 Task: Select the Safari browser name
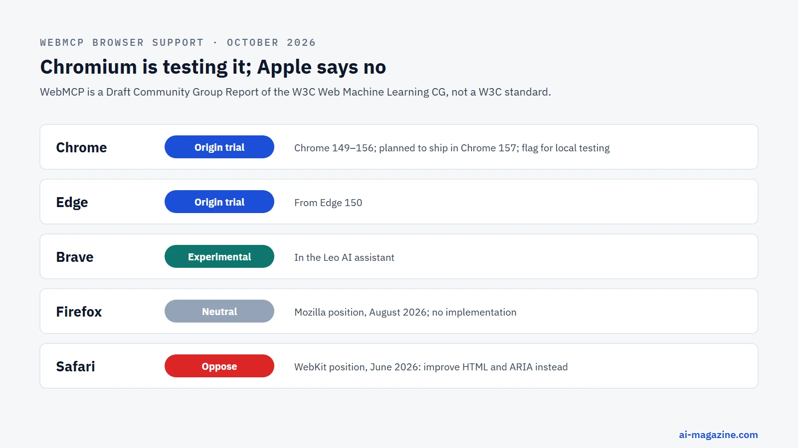pyautogui.click(x=75, y=366)
